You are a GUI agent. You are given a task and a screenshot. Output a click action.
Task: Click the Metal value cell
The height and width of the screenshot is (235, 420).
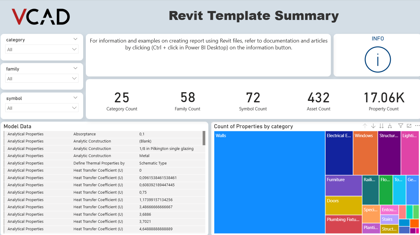point(144,156)
